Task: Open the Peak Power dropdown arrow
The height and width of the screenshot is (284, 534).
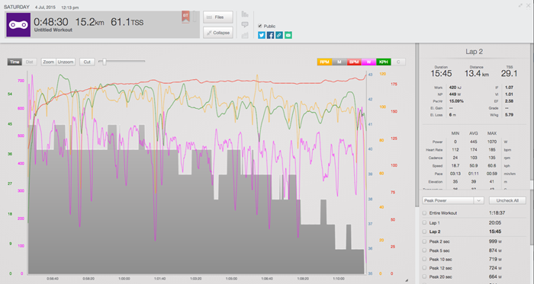Action: coord(478,200)
